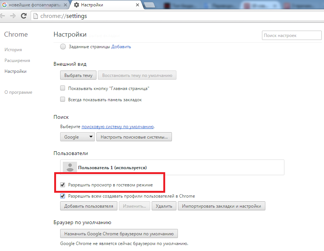324x251 pixels.
Task: Select Настройки in the sidebar
Action: click(x=15, y=71)
